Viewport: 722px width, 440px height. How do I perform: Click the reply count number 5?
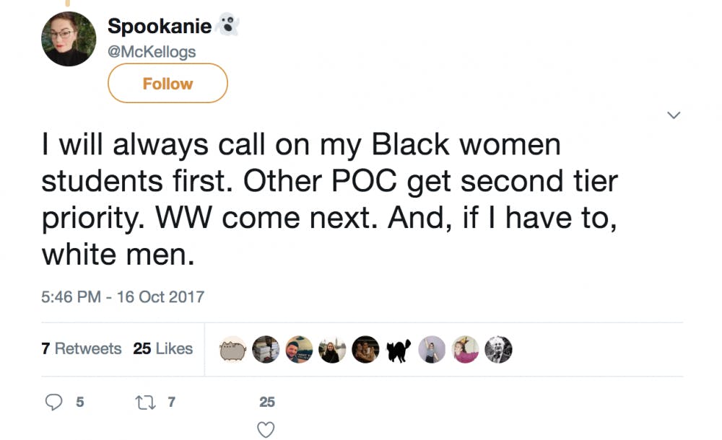tap(79, 402)
